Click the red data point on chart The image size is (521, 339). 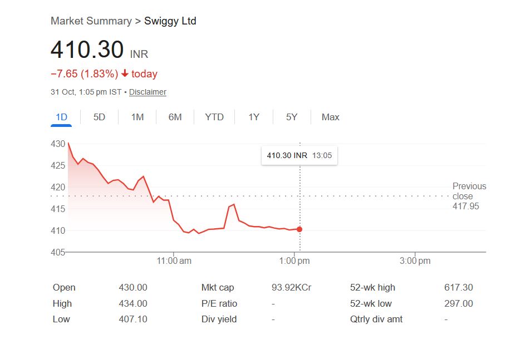pyautogui.click(x=299, y=229)
